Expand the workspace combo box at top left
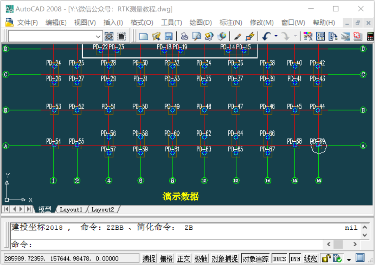 pyautogui.click(x=99, y=36)
